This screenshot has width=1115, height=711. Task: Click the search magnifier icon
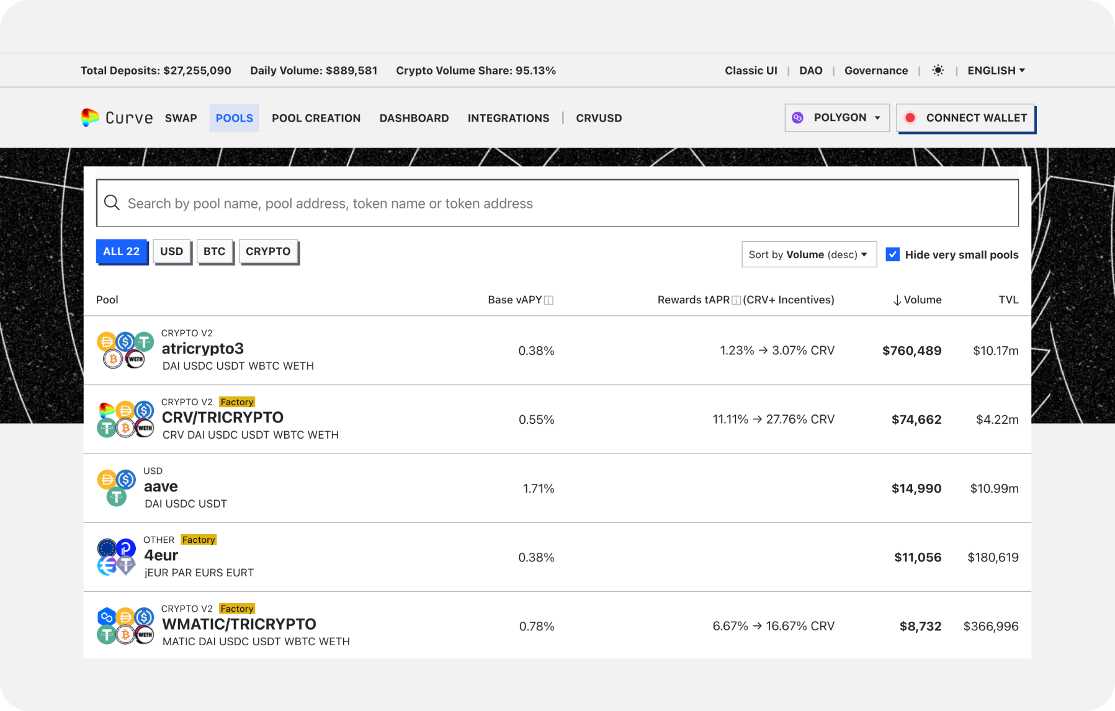click(x=112, y=203)
